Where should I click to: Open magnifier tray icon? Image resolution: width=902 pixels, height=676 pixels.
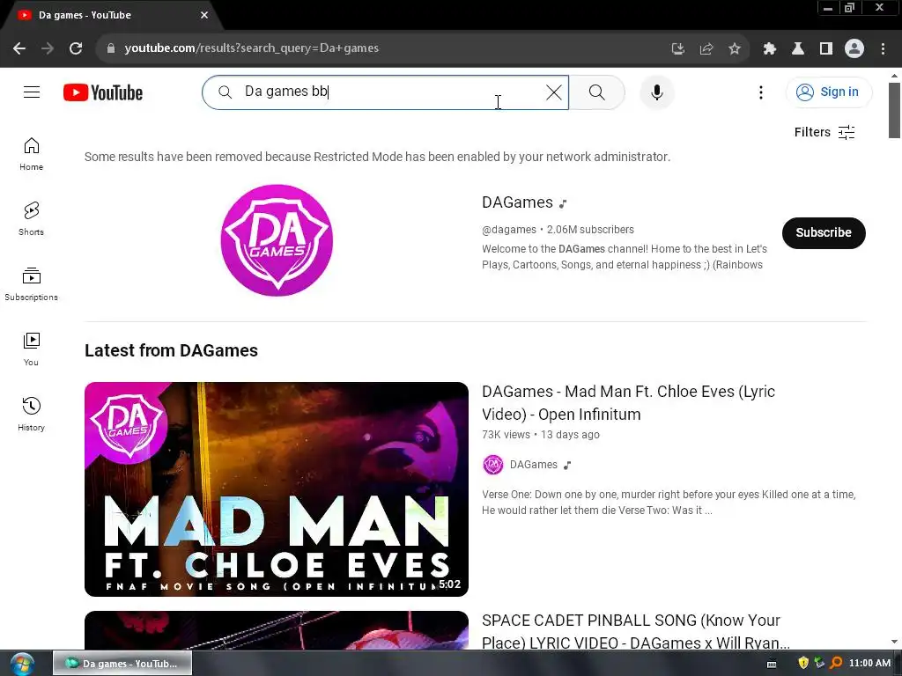836,664
